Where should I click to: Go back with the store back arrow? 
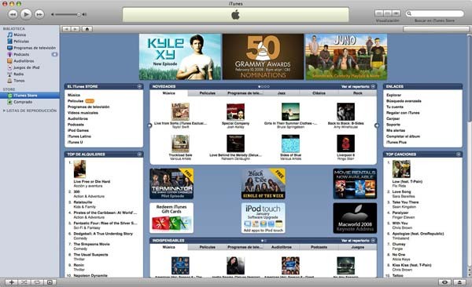67,29
